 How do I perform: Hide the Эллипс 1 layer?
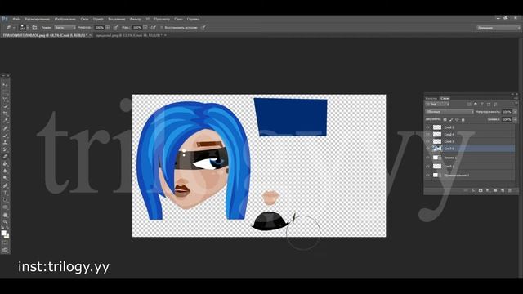(428, 158)
